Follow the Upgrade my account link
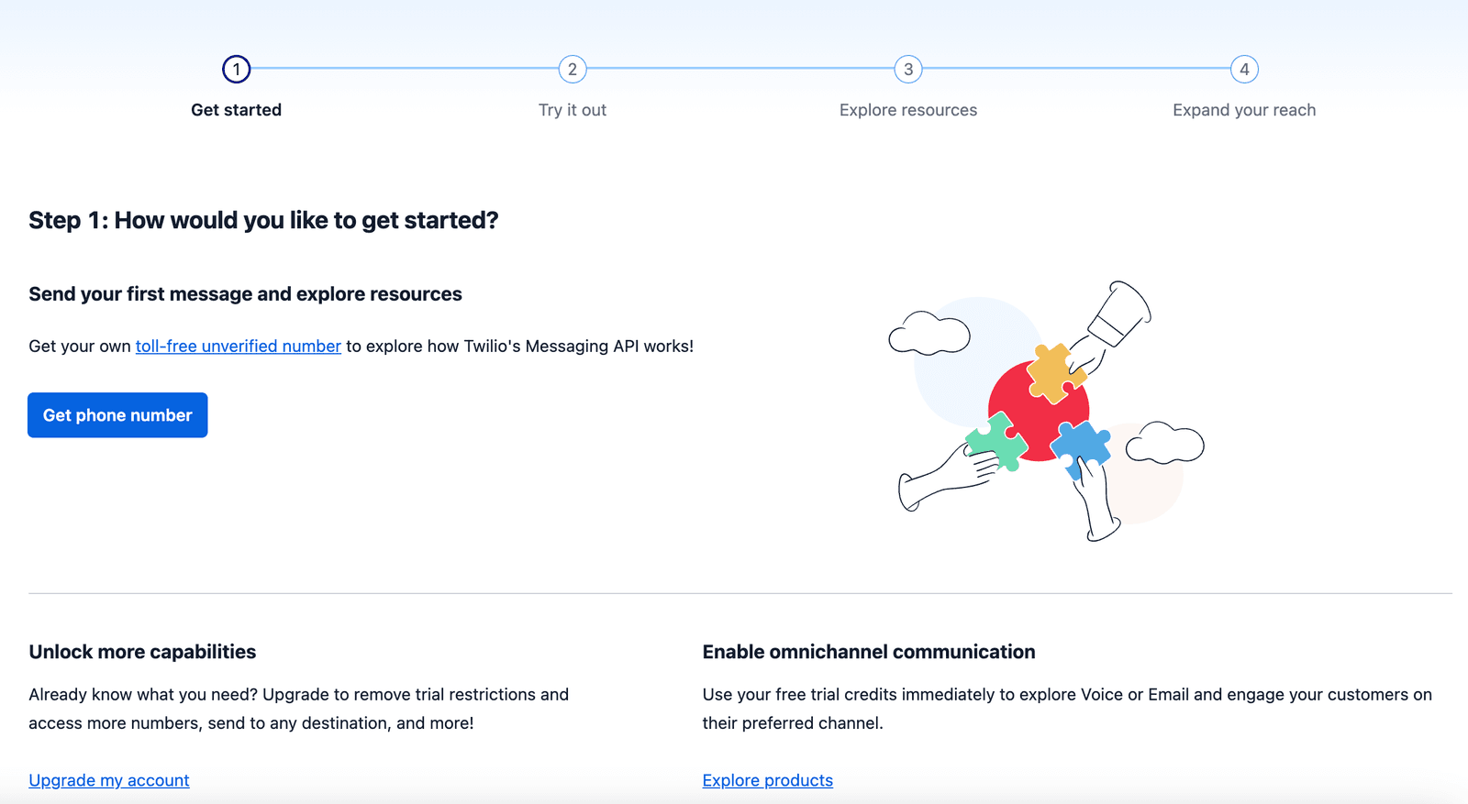This screenshot has height=804, width=1468. (109, 780)
